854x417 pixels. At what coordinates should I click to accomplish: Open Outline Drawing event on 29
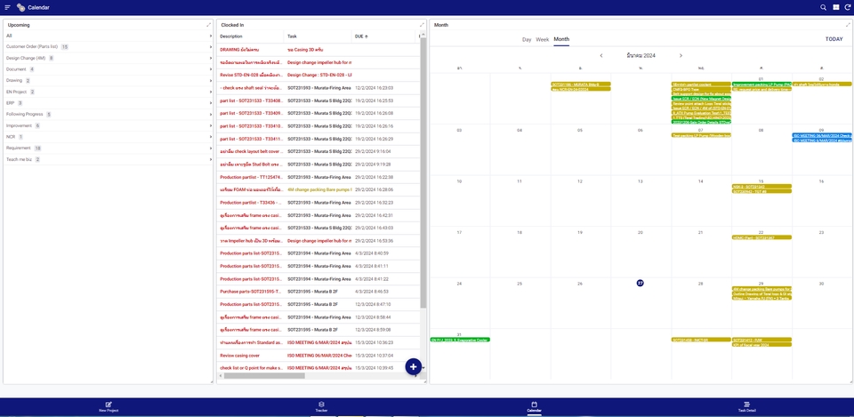point(761,293)
